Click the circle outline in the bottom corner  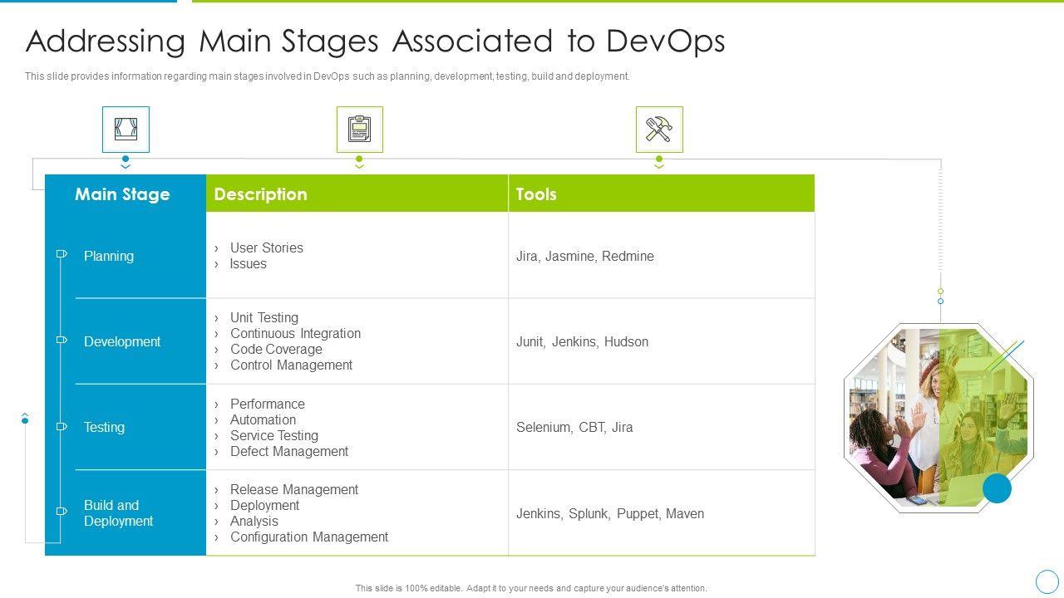click(1047, 581)
